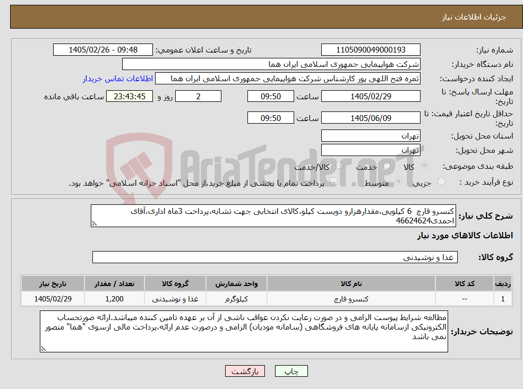Click the response deadline time 09:50 field
Screen dimensions: 523x389
[x=270, y=97]
